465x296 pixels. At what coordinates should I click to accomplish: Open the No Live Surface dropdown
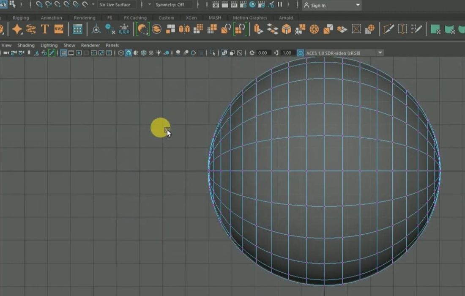(x=116, y=4)
